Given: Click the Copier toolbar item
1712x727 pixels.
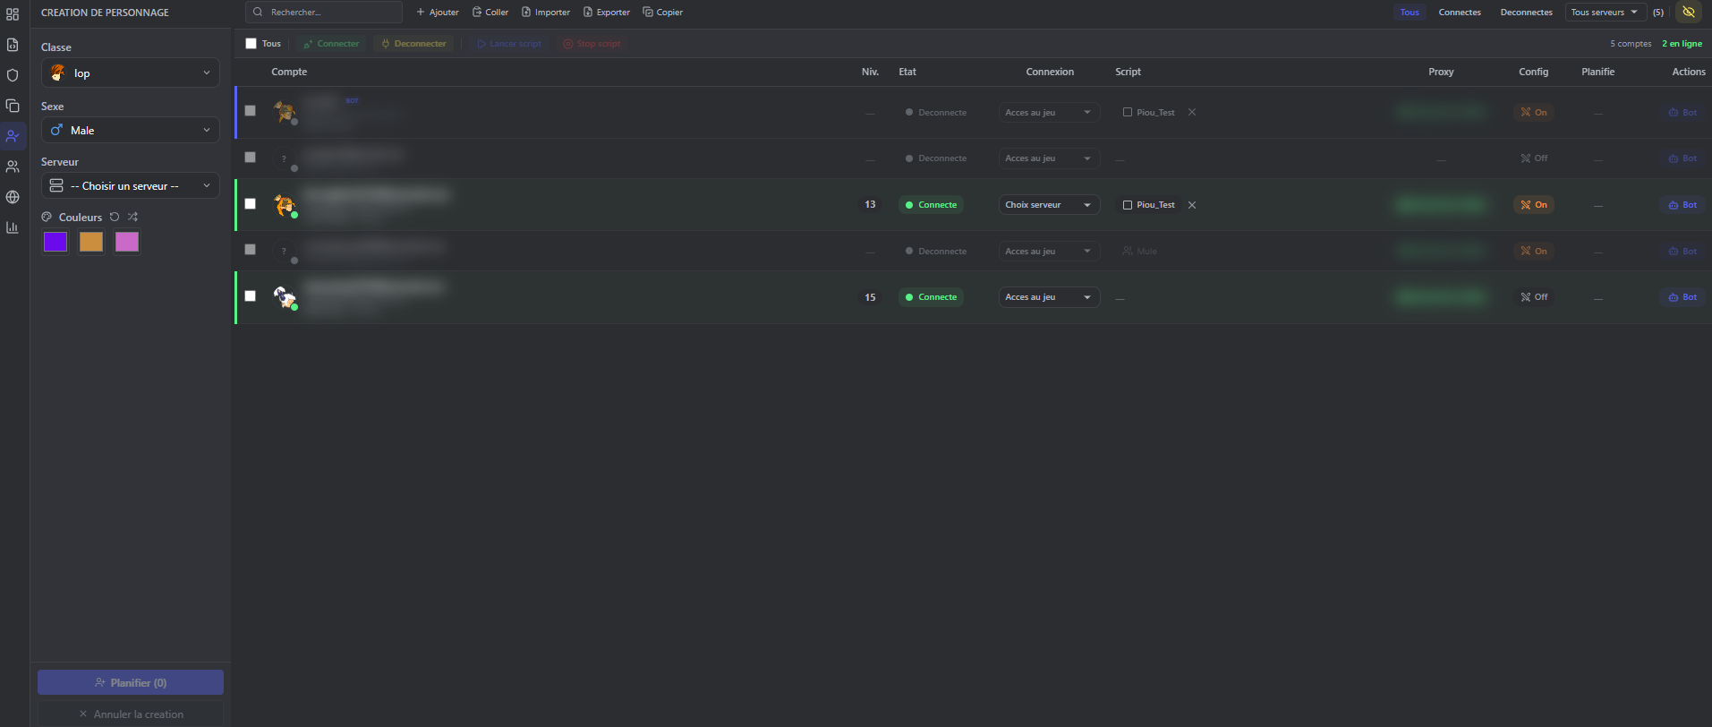Looking at the screenshot, I should [x=663, y=13].
